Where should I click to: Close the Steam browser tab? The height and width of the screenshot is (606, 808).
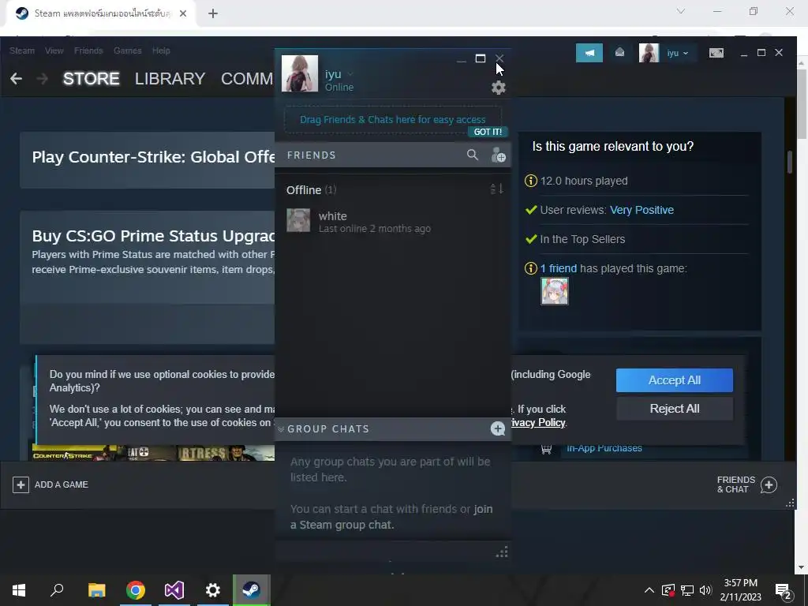[183, 13]
